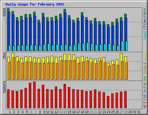Click day label 19 on the x-axis
148x115 pixels.
(87, 112)
